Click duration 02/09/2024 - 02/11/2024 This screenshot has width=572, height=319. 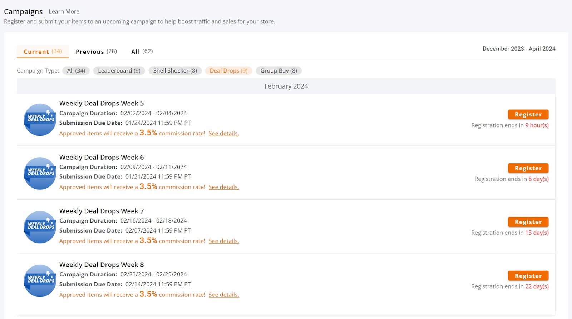[x=154, y=167]
